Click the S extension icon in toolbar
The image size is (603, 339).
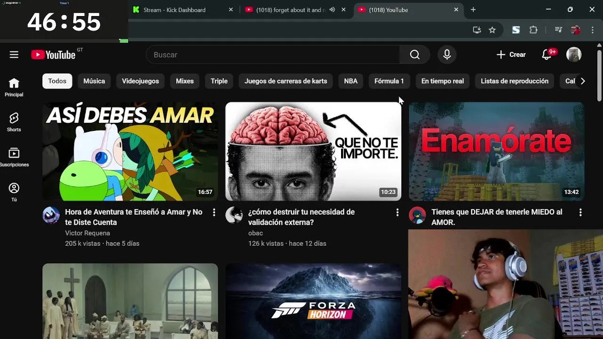516,30
